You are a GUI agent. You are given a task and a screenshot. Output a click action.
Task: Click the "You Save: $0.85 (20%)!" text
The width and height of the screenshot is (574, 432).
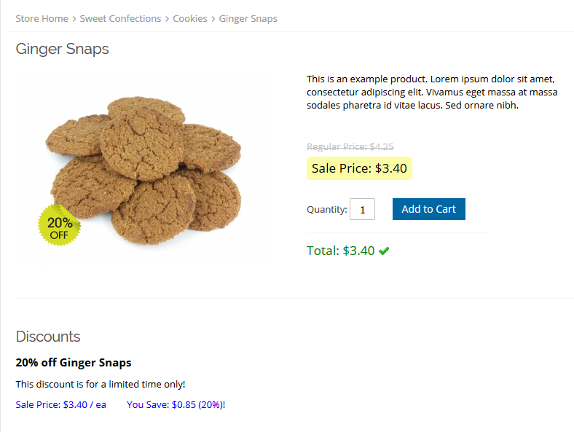pyautogui.click(x=176, y=404)
